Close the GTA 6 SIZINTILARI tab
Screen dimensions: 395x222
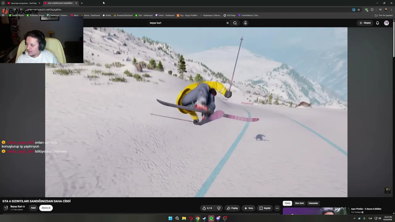point(76,3)
